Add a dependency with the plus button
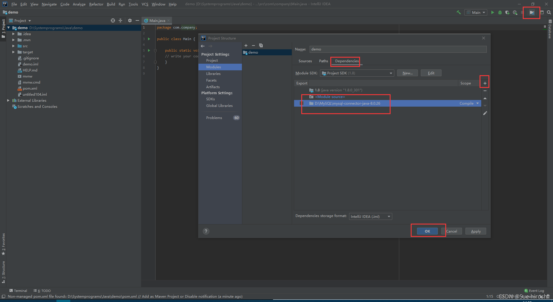553x302 pixels. click(x=485, y=83)
